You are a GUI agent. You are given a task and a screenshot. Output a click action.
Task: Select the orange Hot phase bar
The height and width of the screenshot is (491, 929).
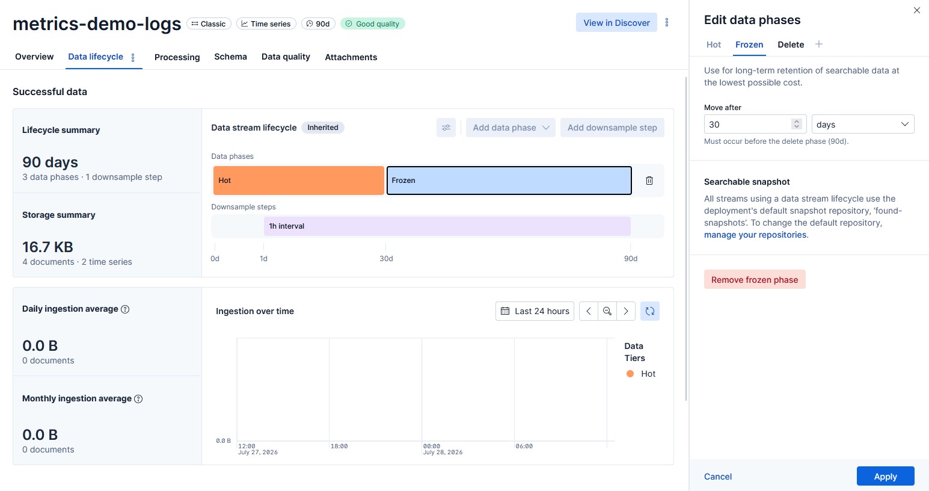click(299, 181)
